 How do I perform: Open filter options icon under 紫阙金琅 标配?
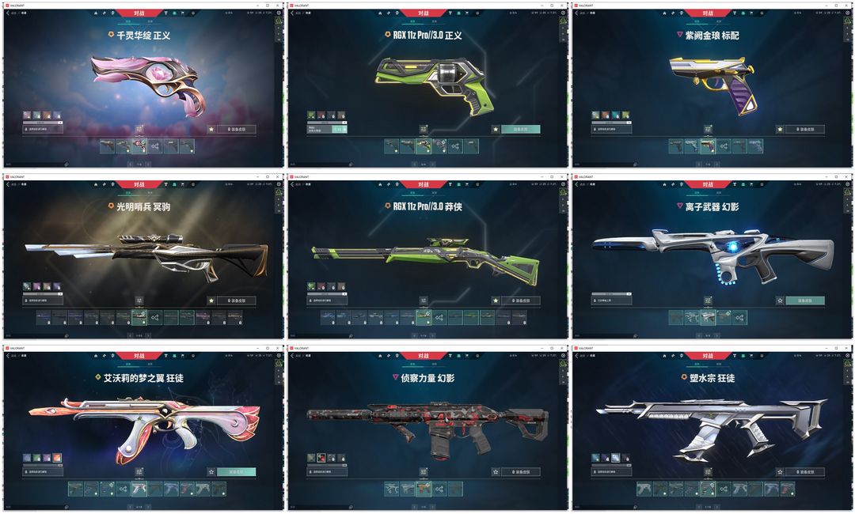[x=708, y=129]
